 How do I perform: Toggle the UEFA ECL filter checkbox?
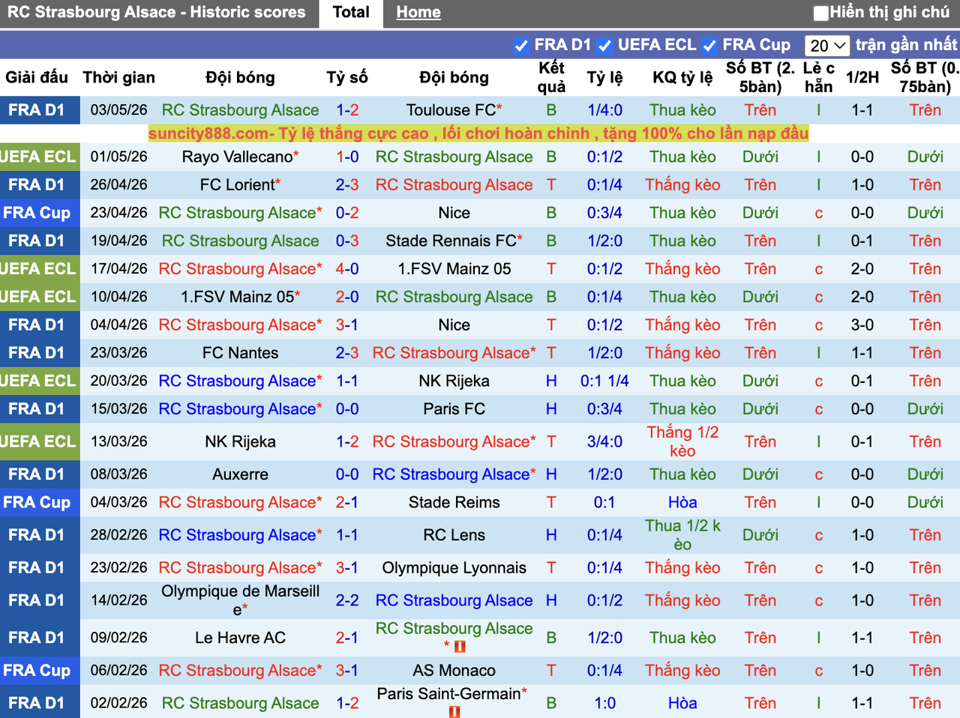(604, 46)
